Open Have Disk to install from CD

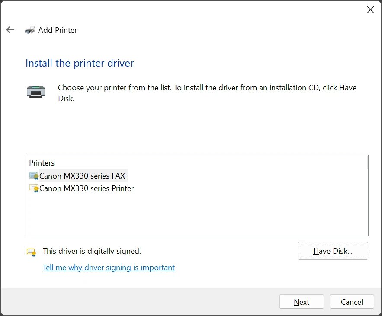pos(333,251)
